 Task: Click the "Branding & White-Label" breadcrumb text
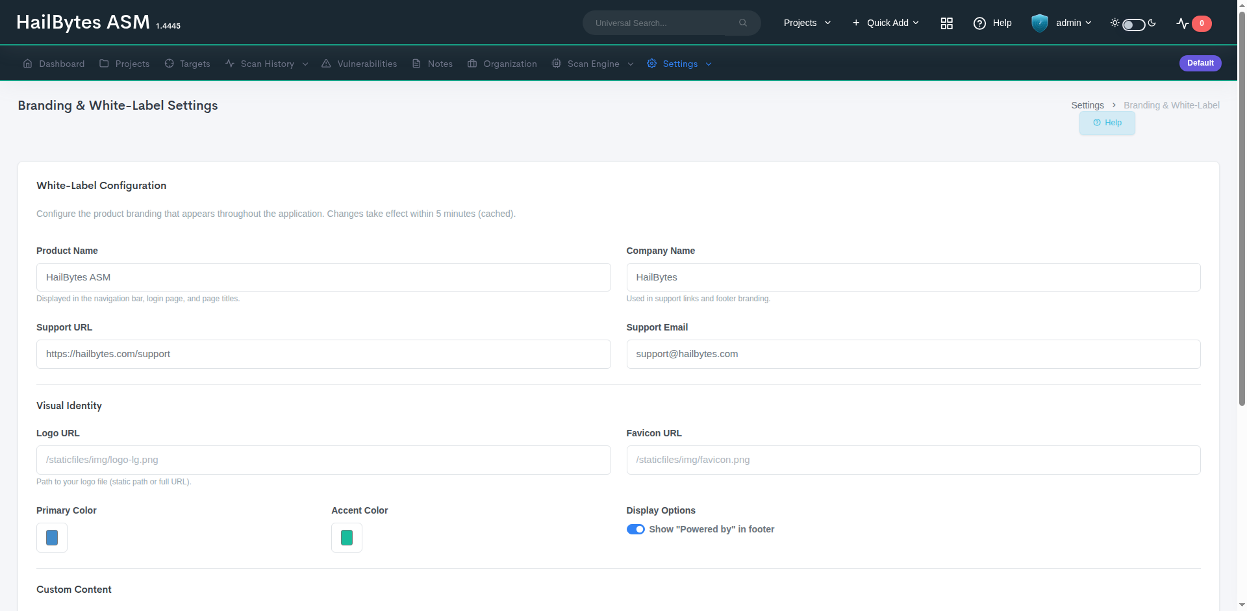pyautogui.click(x=1172, y=105)
